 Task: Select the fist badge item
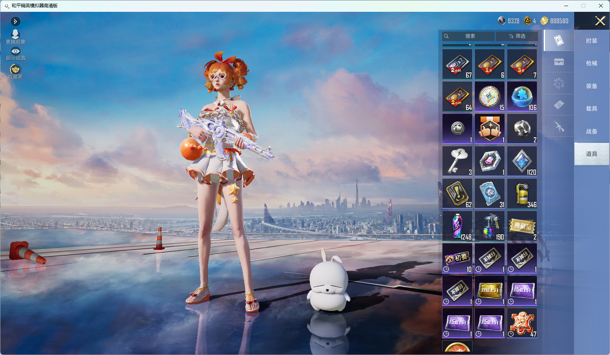click(490, 129)
